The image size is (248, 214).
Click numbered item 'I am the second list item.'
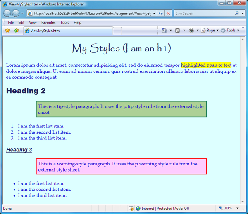point(45,132)
